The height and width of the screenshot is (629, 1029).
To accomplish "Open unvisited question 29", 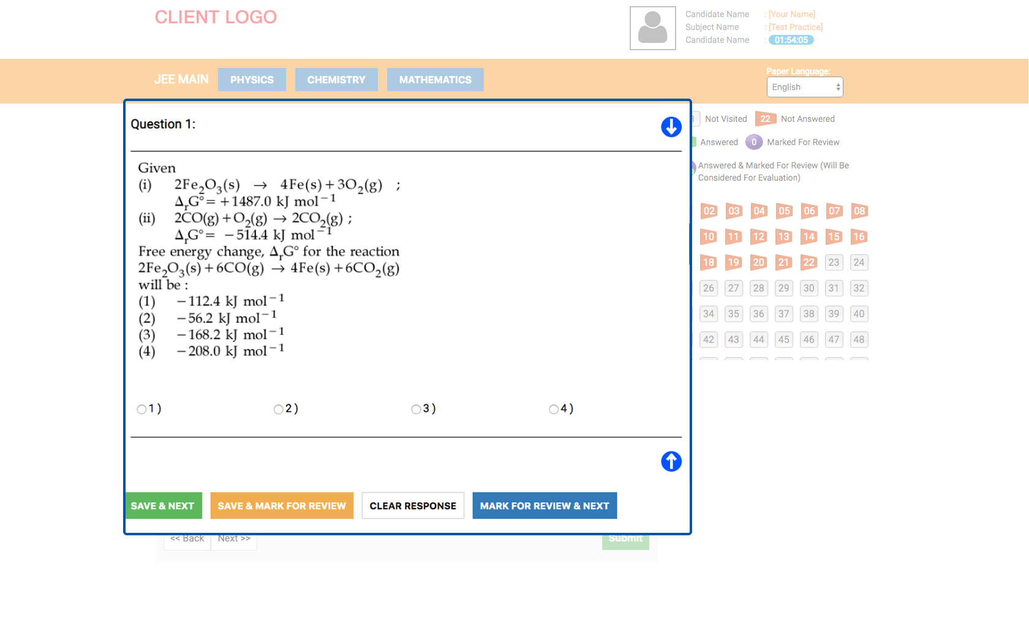I will [784, 288].
